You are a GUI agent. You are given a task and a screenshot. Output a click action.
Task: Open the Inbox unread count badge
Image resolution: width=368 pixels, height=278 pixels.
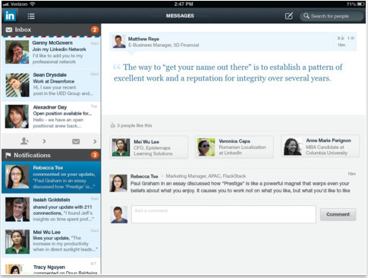95,30
